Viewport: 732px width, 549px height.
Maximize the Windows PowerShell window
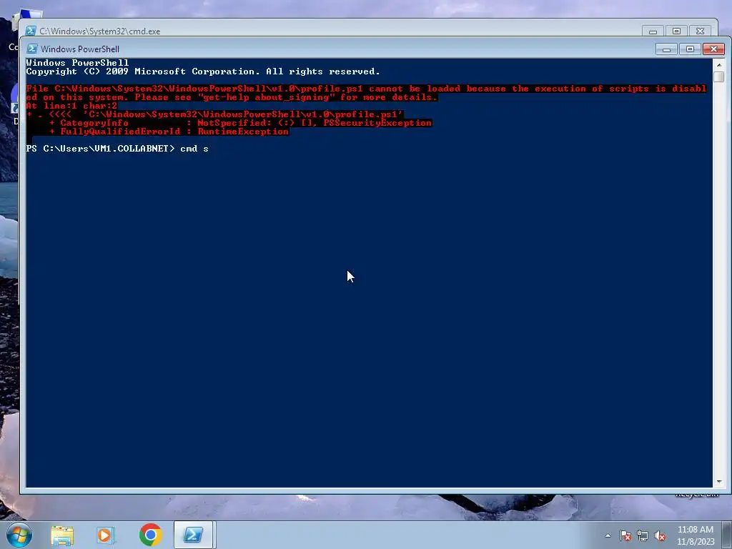[690, 49]
